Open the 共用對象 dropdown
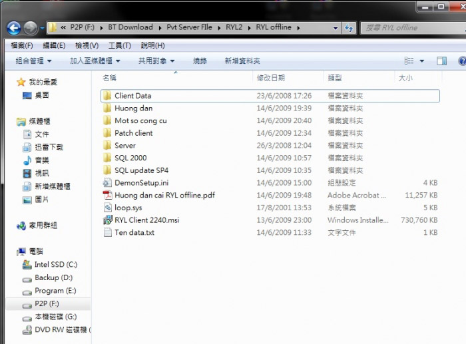466x344 pixels. point(156,61)
